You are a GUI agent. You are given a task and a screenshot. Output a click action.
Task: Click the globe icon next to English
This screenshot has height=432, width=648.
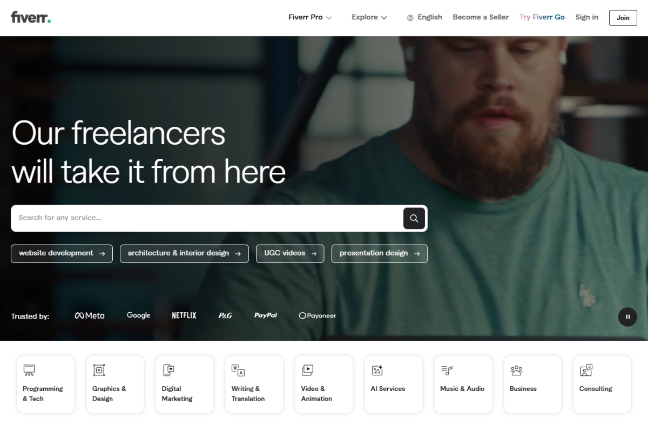click(x=409, y=17)
